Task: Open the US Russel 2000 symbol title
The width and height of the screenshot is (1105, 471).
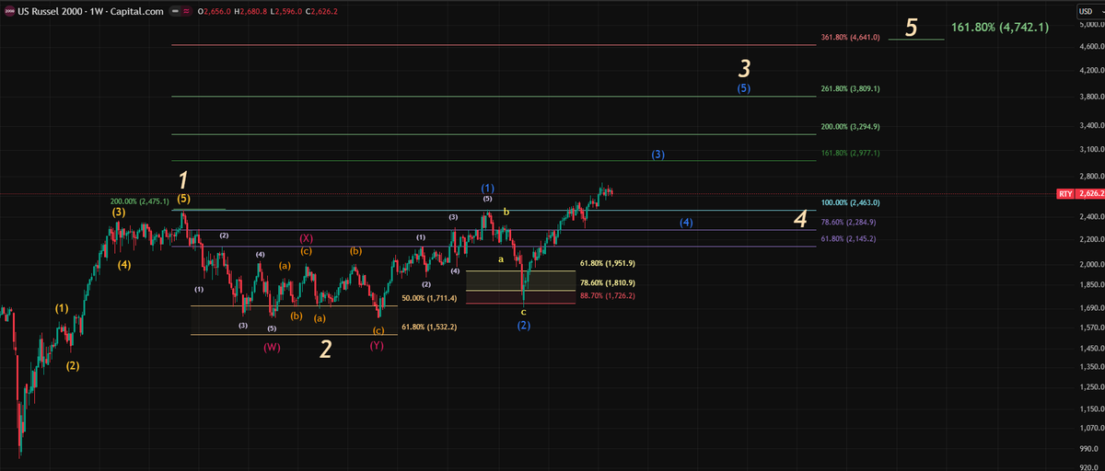Action: click(x=91, y=11)
